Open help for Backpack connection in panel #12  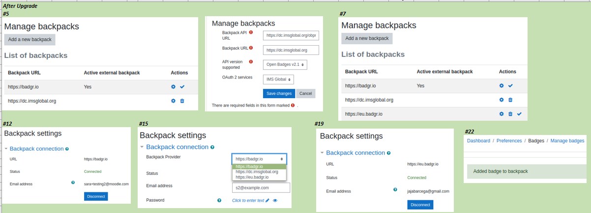[x=67, y=149]
